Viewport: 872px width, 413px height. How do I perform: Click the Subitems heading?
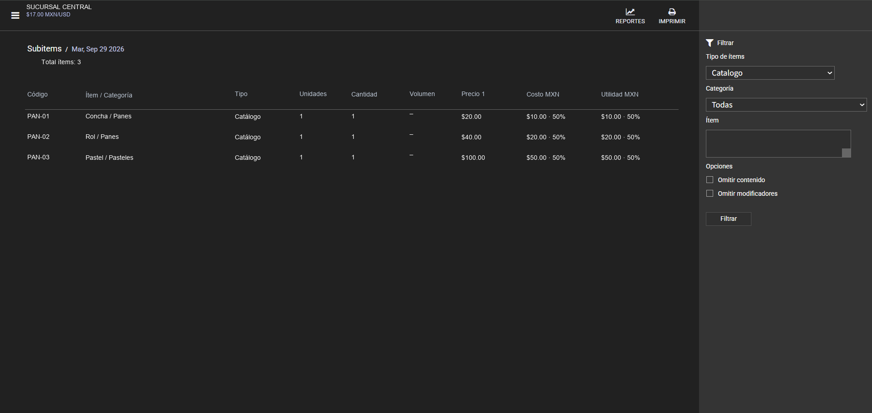click(x=44, y=49)
